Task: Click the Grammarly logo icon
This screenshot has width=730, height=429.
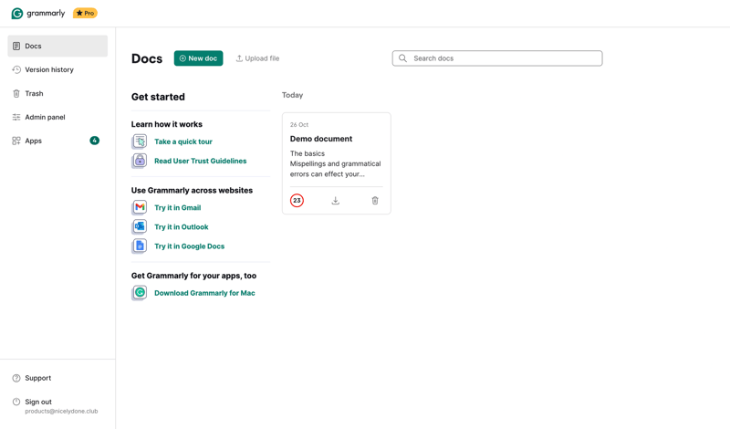Action: pos(17,13)
